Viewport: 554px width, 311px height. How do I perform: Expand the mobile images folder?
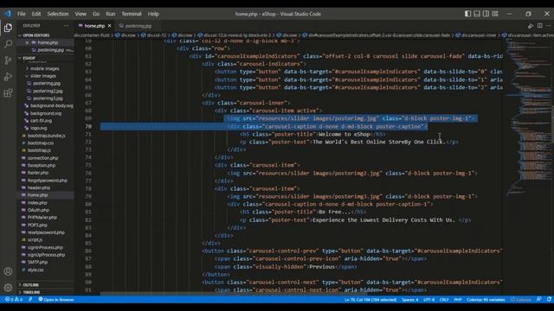click(x=44, y=68)
